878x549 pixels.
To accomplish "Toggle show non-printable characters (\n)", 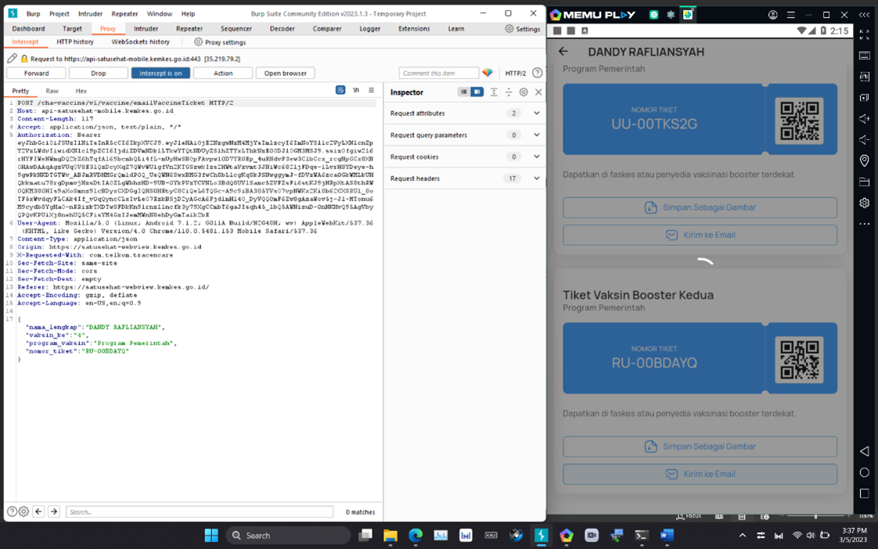I will click(355, 91).
